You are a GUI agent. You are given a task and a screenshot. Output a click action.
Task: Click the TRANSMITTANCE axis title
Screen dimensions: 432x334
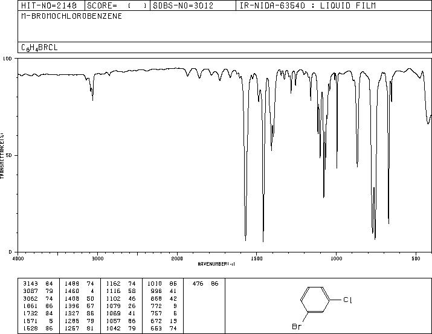2,155
